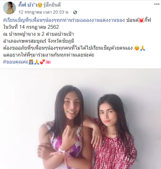161x169 pixels.
Task: Click the two hearts emoji in last line
Action: [42, 62]
